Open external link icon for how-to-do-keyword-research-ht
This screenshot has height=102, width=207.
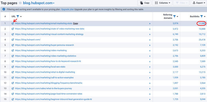13,61
